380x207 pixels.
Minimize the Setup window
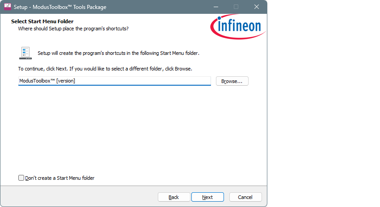coord(216,7)
